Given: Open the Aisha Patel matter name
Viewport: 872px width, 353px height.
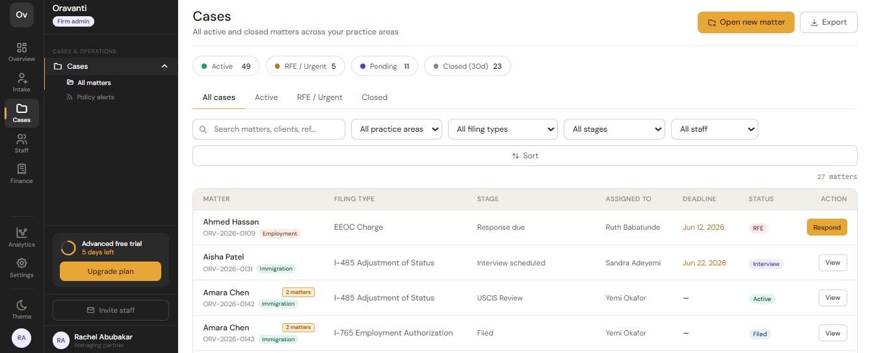Looking at the screenshot, I should (x=223, y=257).
